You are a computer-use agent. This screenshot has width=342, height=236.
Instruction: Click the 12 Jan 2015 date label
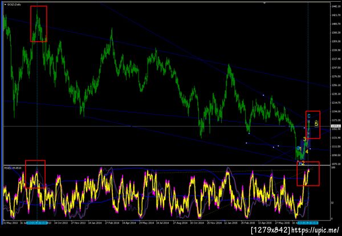point(232,223)
